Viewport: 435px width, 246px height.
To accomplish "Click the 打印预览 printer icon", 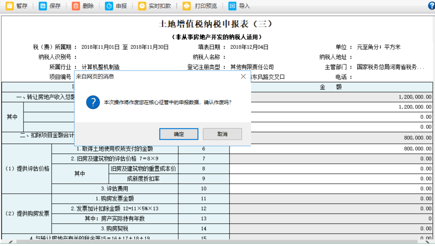I will (187, 6).
